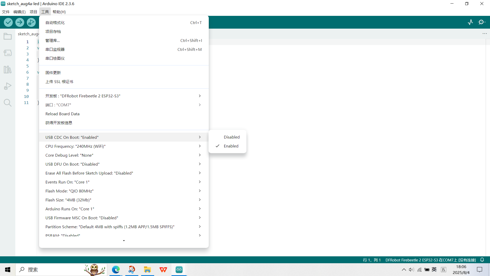This screenshot has width=490, height=276.
Task: Open the 文件 menu
Action: (x=6, y=12)
